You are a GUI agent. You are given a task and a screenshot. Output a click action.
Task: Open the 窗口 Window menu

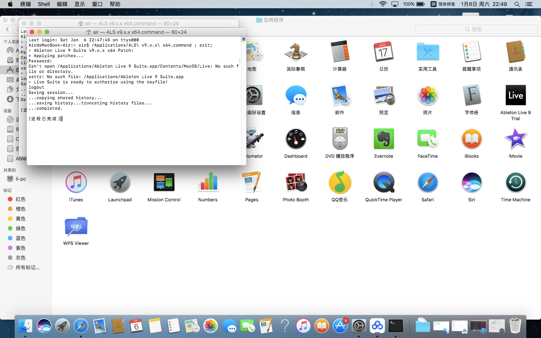click(97, 4)
